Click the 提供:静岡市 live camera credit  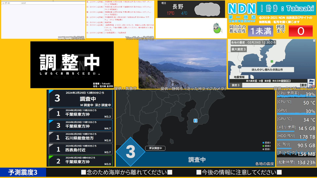click(193, 88)
